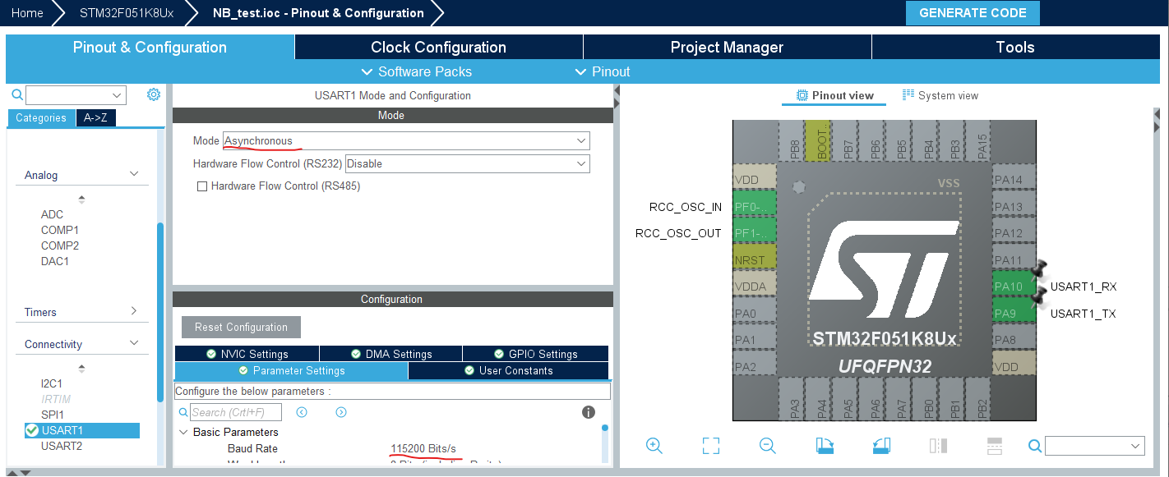Open the User Constants tab
The height and width of the screenshot is (477, 1169).
click(x=508, y=370)
